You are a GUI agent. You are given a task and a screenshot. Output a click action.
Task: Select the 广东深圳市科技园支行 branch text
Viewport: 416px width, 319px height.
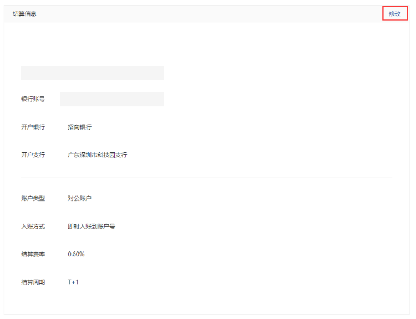(x=97, y=155)
